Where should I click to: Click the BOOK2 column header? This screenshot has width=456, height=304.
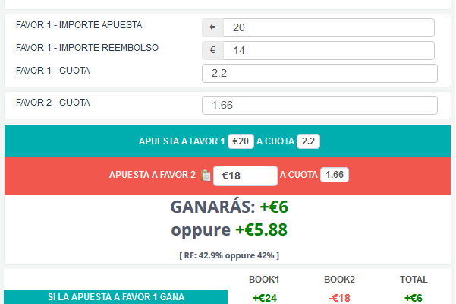point(339,280)
